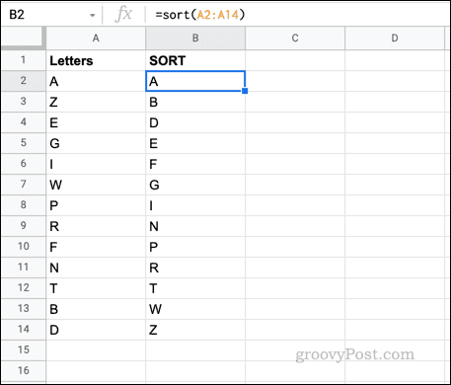The width and height of the screenshot is (451, 385).
Task: Select cell A8 containing P
Action: click(x=96, y=205)
